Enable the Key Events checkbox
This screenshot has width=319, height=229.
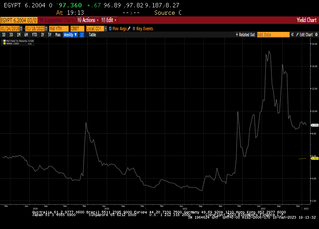[134, 29]
